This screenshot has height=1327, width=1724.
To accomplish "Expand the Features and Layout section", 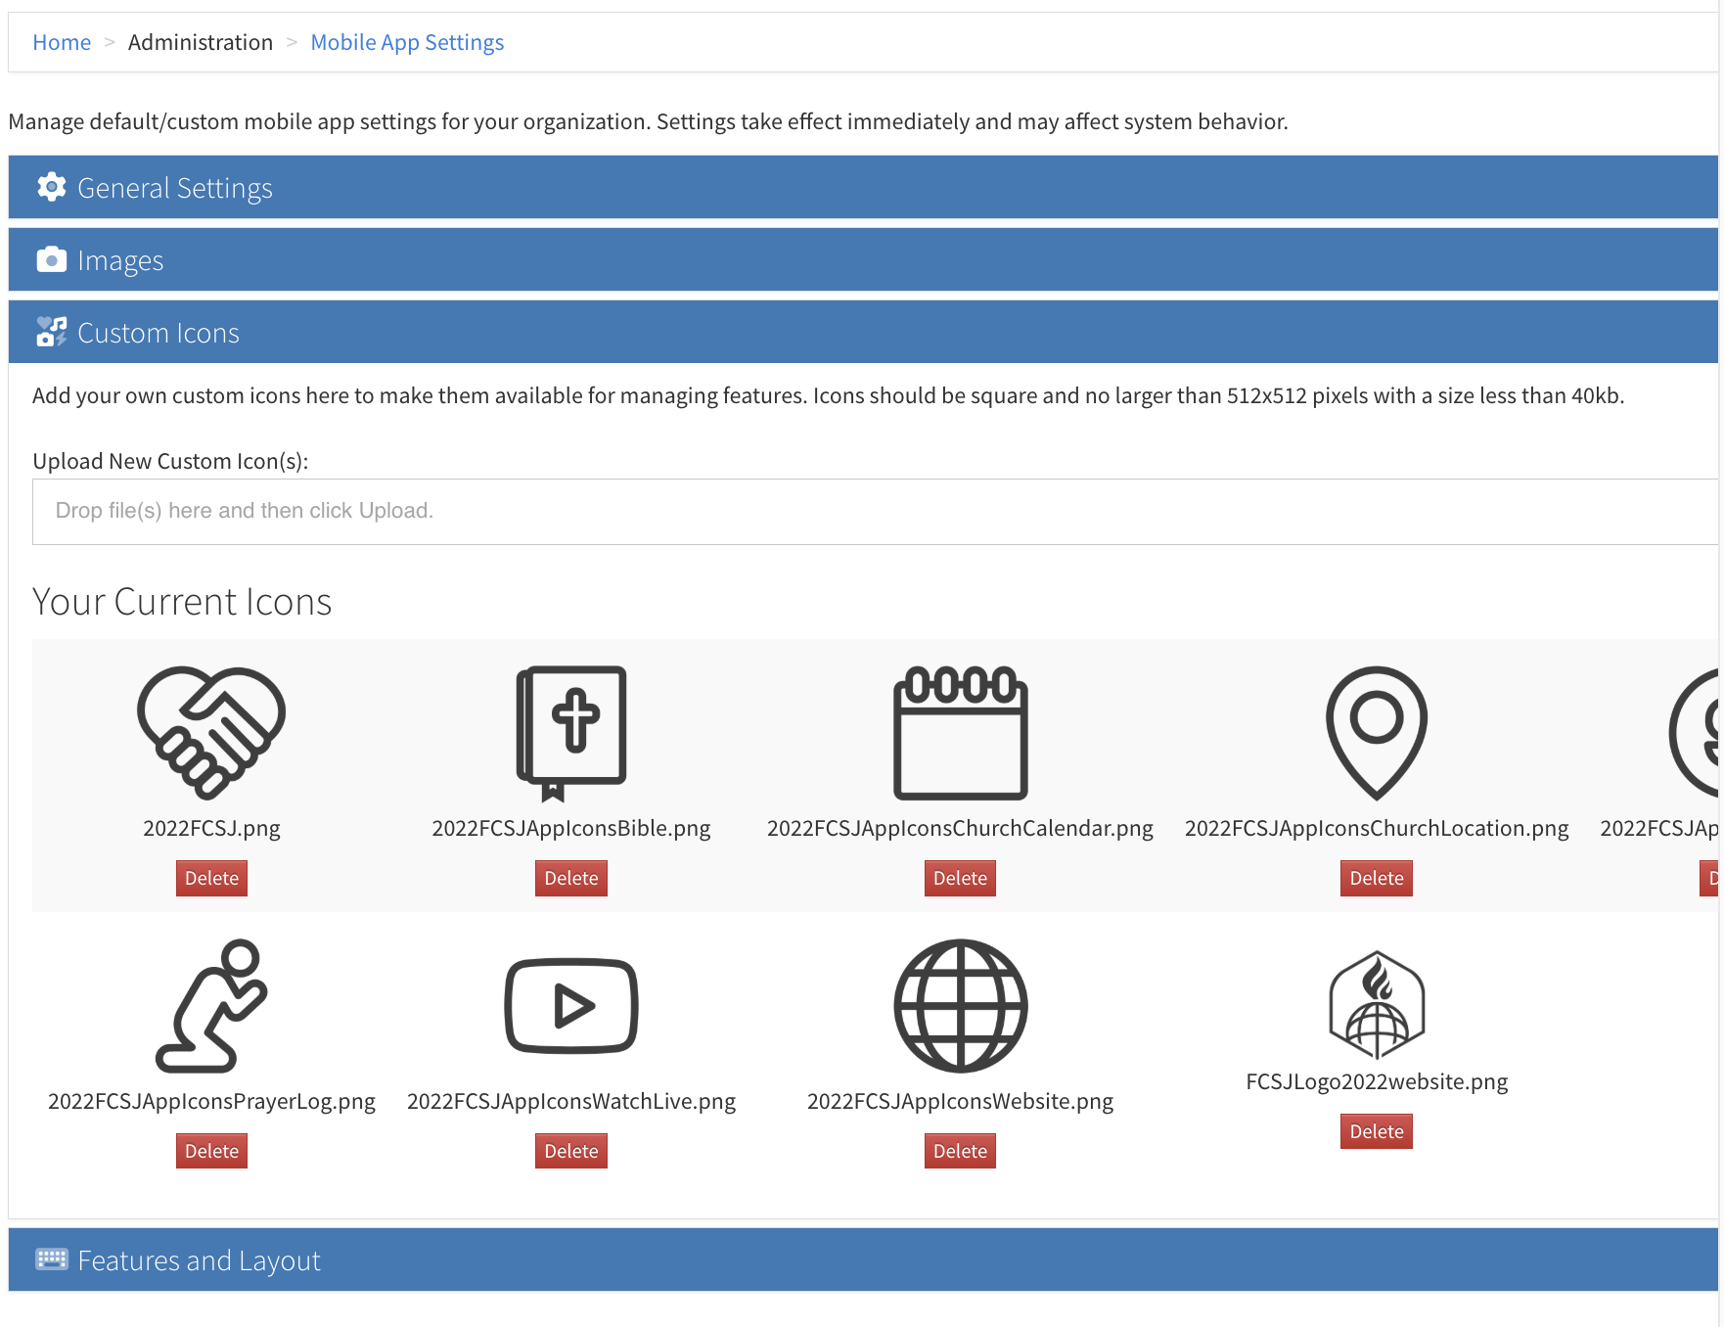I will (x=863, y=1259).
